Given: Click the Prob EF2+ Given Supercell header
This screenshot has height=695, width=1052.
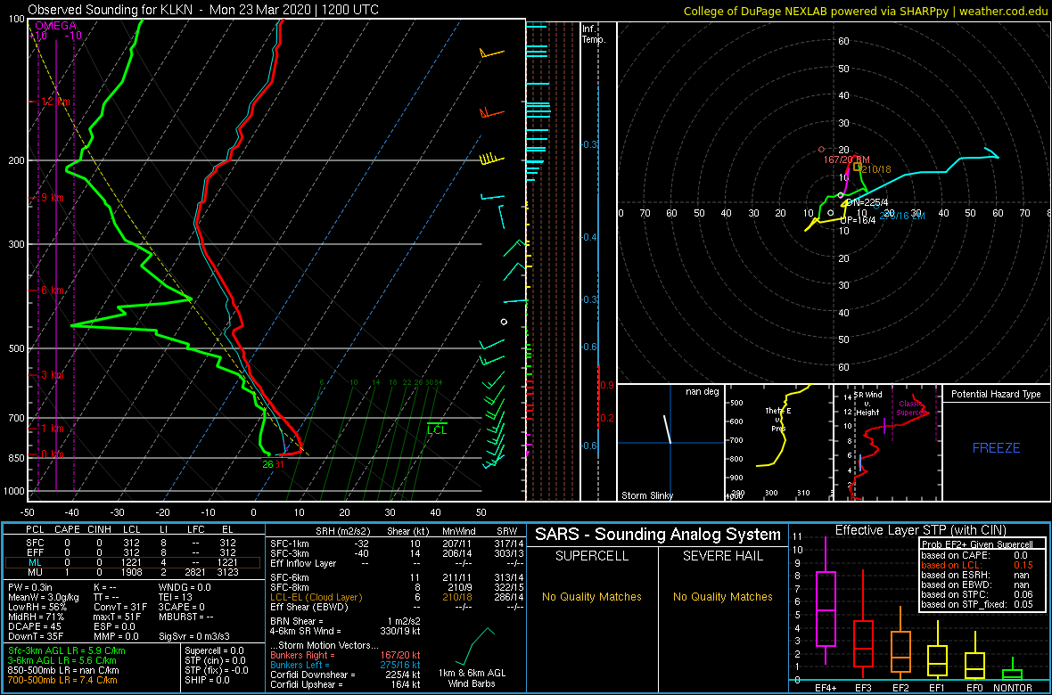Looking at the screenshot, I should [975, 544].
